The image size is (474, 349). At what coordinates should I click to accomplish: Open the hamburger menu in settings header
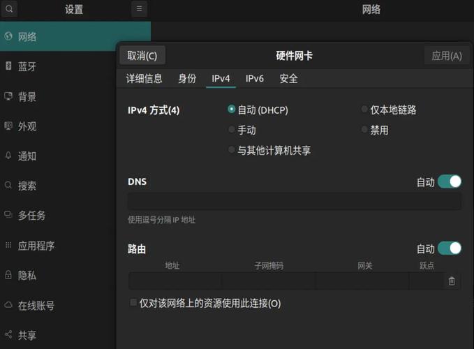140,9
